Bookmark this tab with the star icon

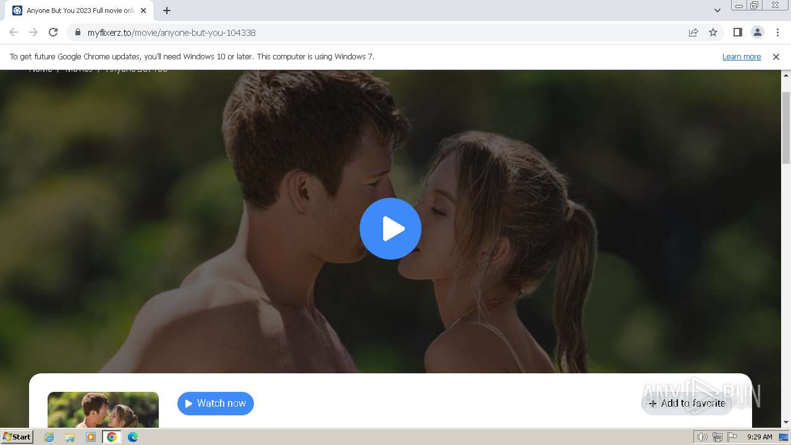pos(713,32)
